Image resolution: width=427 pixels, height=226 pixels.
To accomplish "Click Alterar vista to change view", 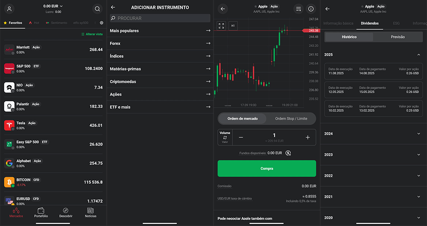I will coord(92,34).
